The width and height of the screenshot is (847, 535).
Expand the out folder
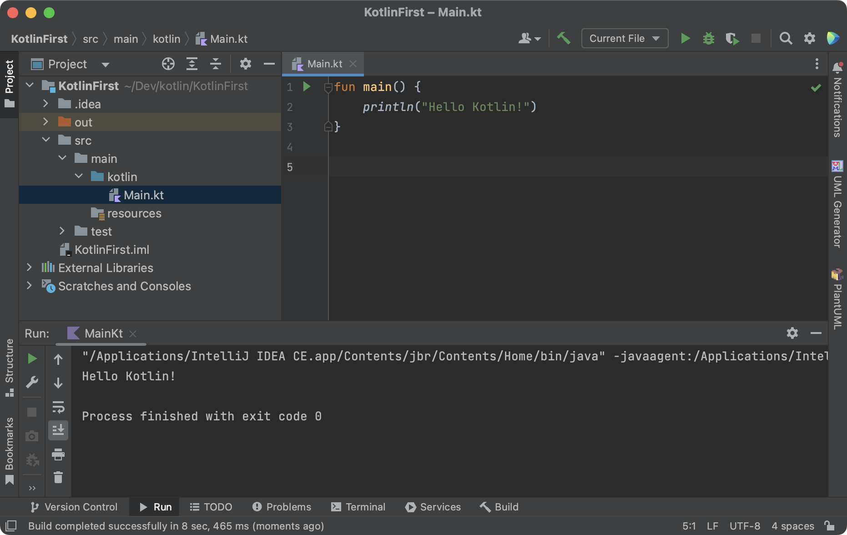(45, 122)
